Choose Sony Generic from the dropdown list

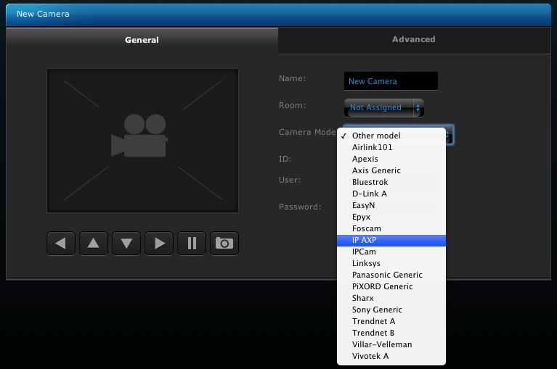click(391, 310)
